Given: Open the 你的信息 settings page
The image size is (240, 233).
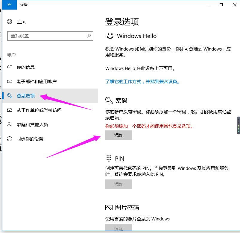Looking at the screenshot, I should tap(26, 67).
